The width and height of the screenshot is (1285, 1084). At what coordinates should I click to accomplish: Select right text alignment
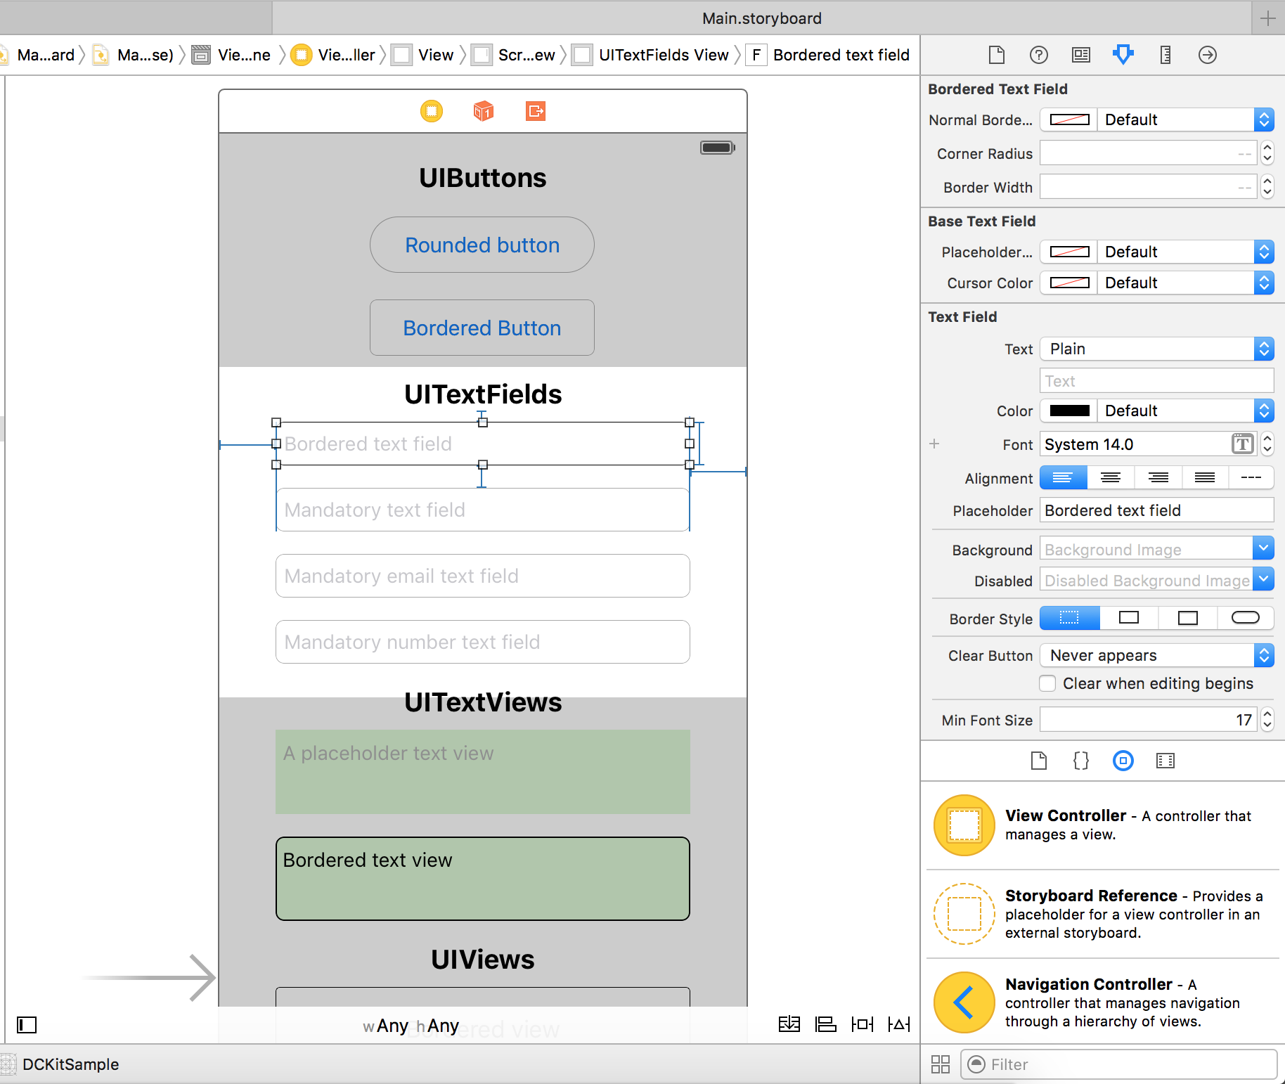click(1158, 478)
